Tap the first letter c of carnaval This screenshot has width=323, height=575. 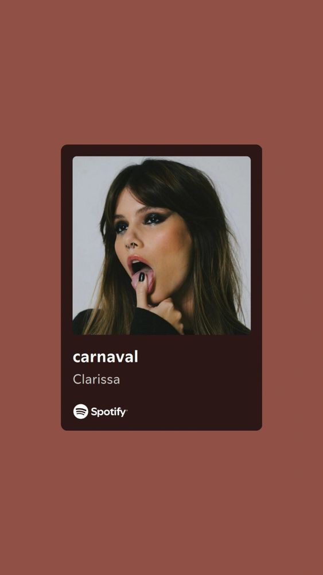pyautogui.click(x=76, y=358)
